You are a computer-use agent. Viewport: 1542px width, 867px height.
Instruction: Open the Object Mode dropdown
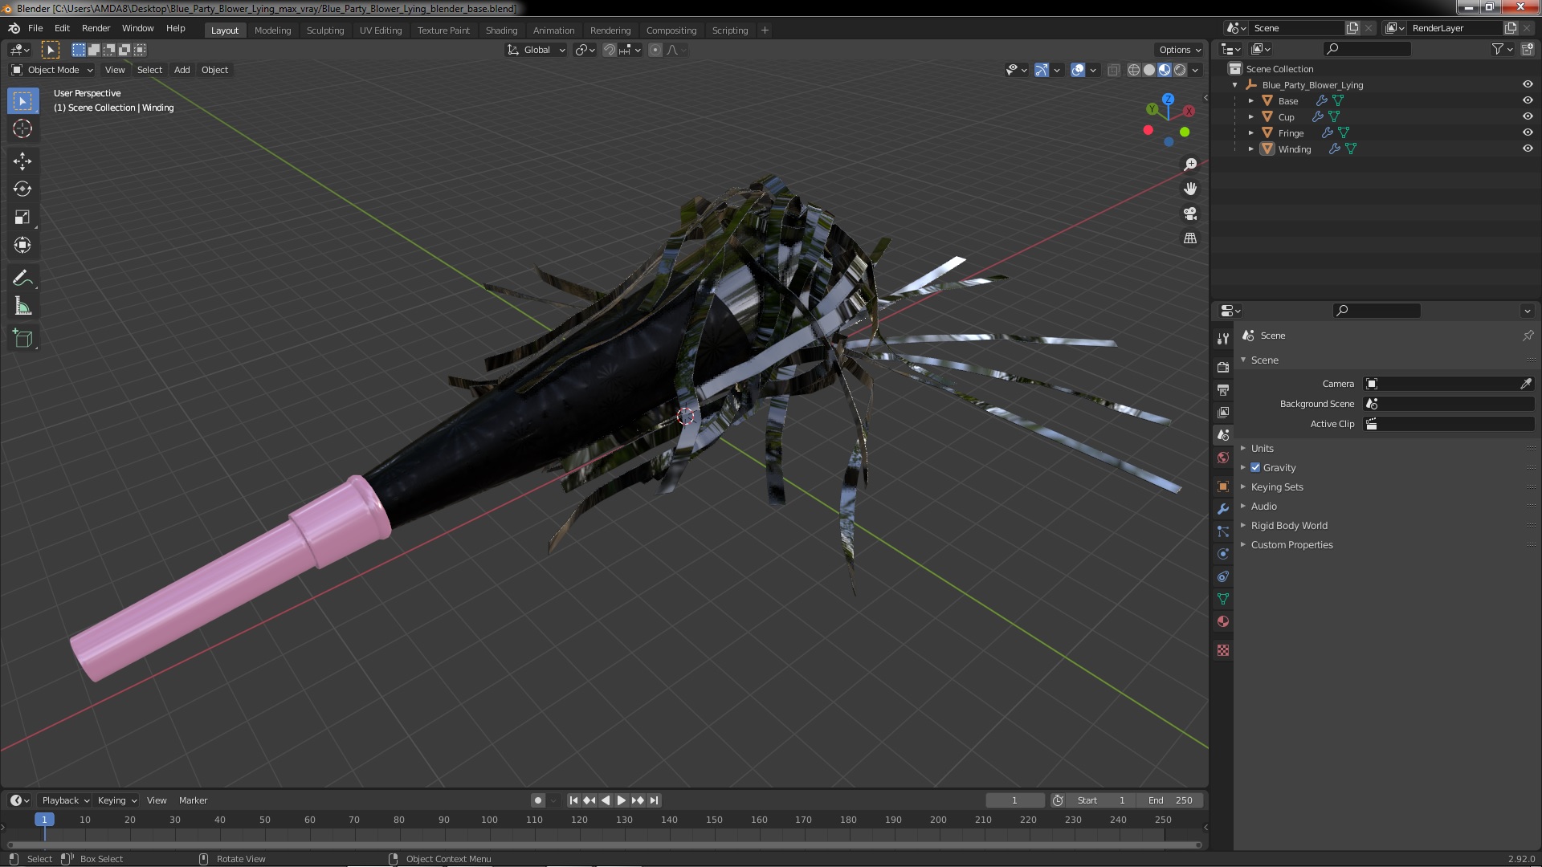coord(52,70)
